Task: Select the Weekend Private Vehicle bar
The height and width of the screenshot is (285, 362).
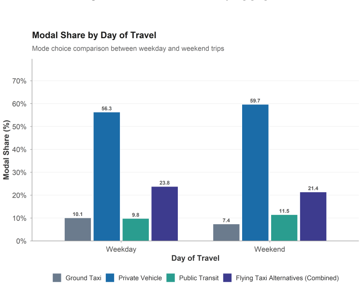Action: [255, 172]
